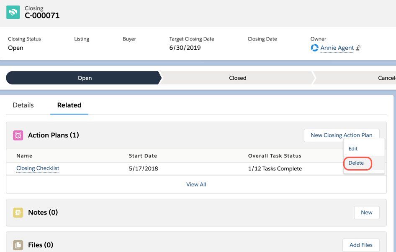
Task: Select Delete from the action menu
Action: [x=357, y=163]
